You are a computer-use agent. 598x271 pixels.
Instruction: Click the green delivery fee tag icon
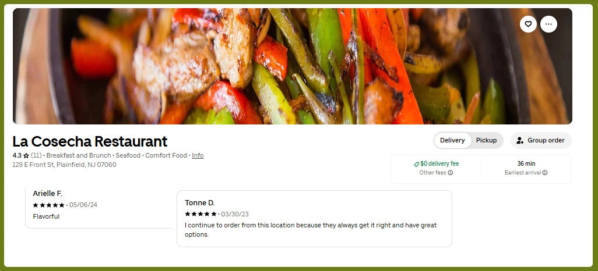pos(417,164)
